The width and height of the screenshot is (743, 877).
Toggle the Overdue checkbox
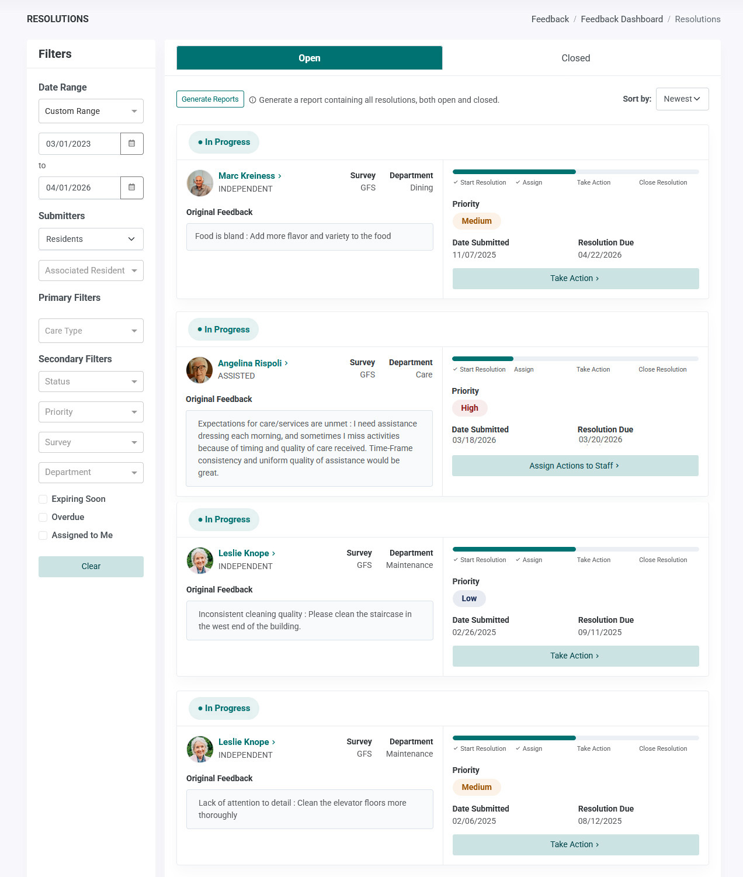click(x=43, y=517)
